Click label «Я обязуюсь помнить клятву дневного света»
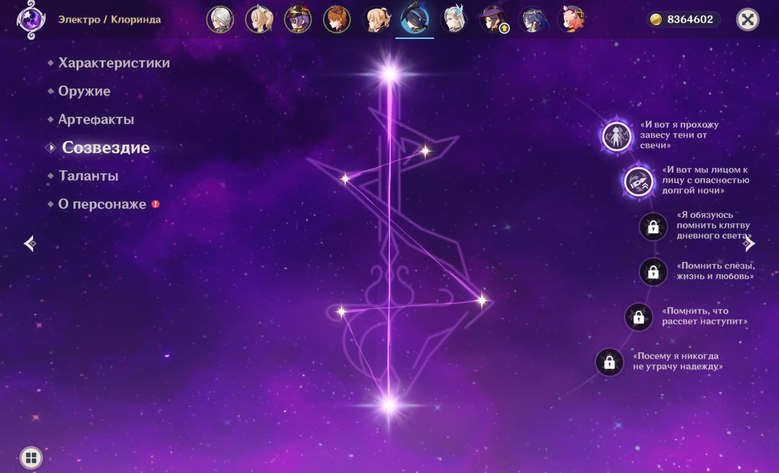This screenshot has height=473, width=779. (714, 225)
